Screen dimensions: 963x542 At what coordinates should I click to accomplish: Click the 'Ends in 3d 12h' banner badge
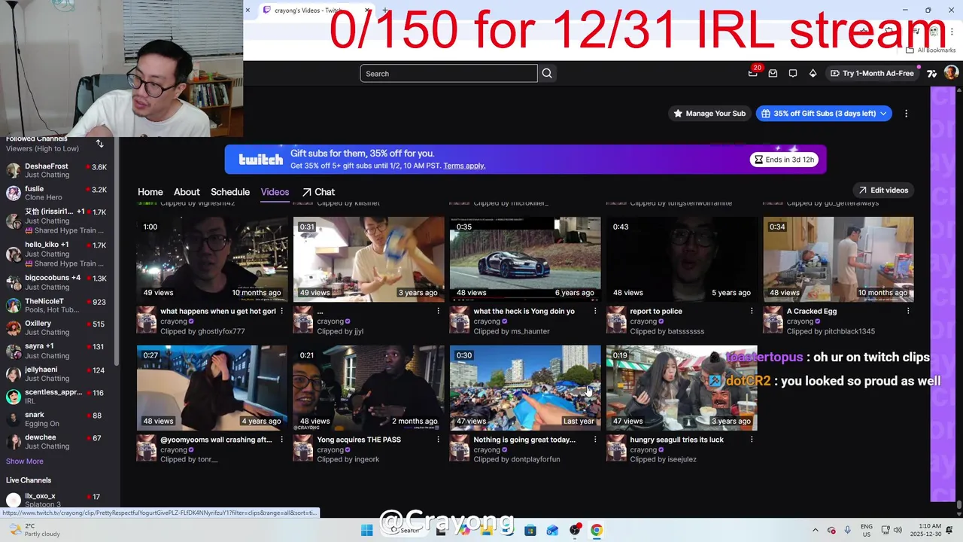pos(785,160)
